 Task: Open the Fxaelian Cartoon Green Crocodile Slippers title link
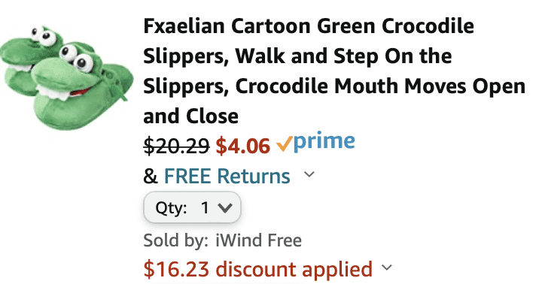tap(334, 71)
